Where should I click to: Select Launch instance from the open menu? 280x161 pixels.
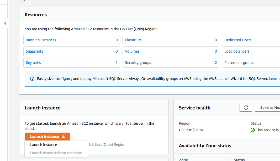pyautogui.click(x=44, y=144)
